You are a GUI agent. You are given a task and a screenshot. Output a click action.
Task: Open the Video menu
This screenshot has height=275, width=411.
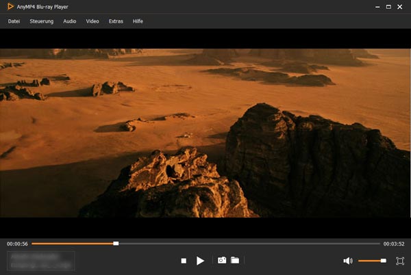[92, 21]
